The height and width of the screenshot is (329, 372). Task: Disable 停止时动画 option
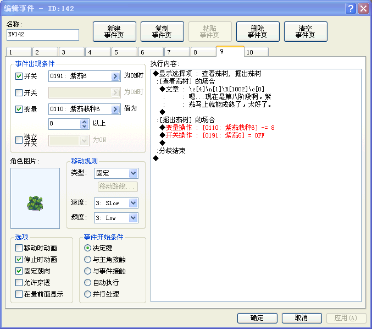pyautogui.click(x=19, y=259)
